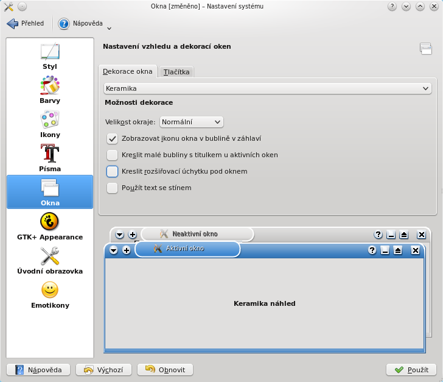
Task: Click maximize icon in Neaktivní okno preview
Action: [404, 235]
